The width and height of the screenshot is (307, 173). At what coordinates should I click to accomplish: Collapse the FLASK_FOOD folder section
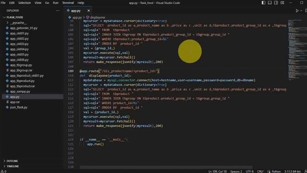[x=15, y=17]
